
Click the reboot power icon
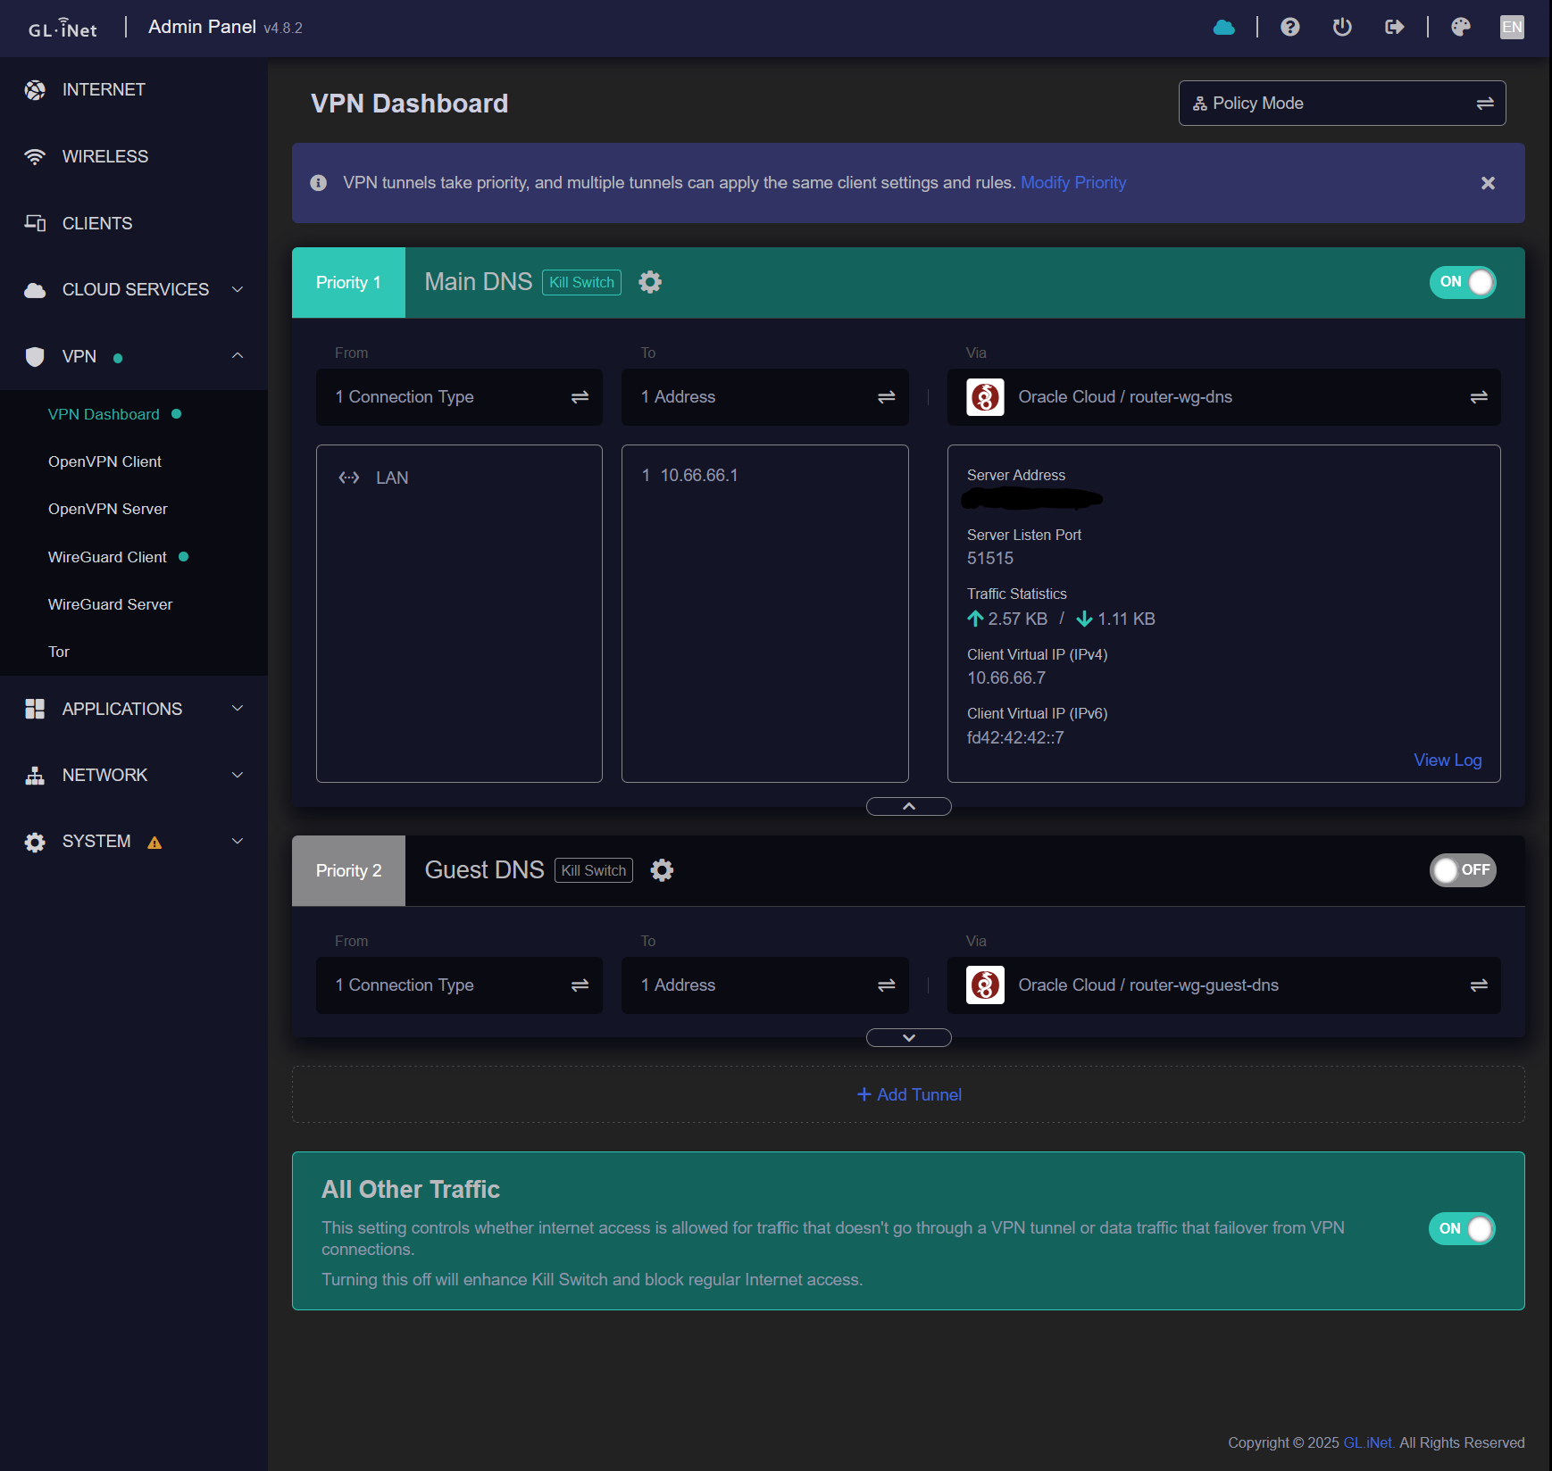(1341, 28)
